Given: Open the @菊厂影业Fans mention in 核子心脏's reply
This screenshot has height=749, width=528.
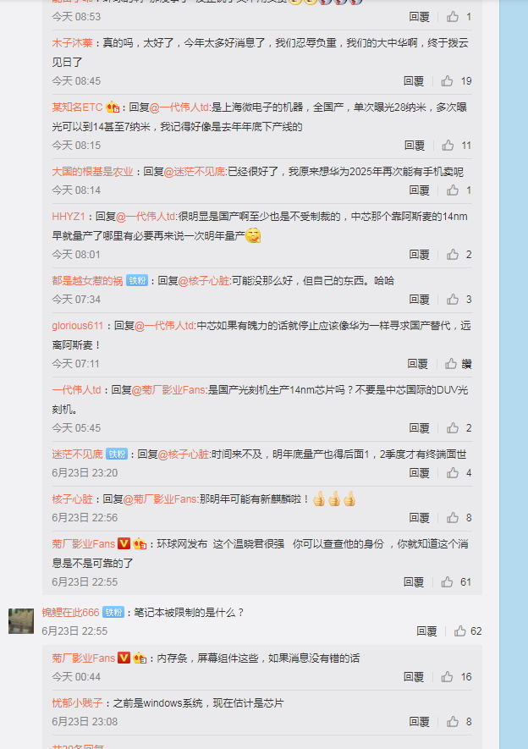Looking at the screenshot, I should click(160, 499).
